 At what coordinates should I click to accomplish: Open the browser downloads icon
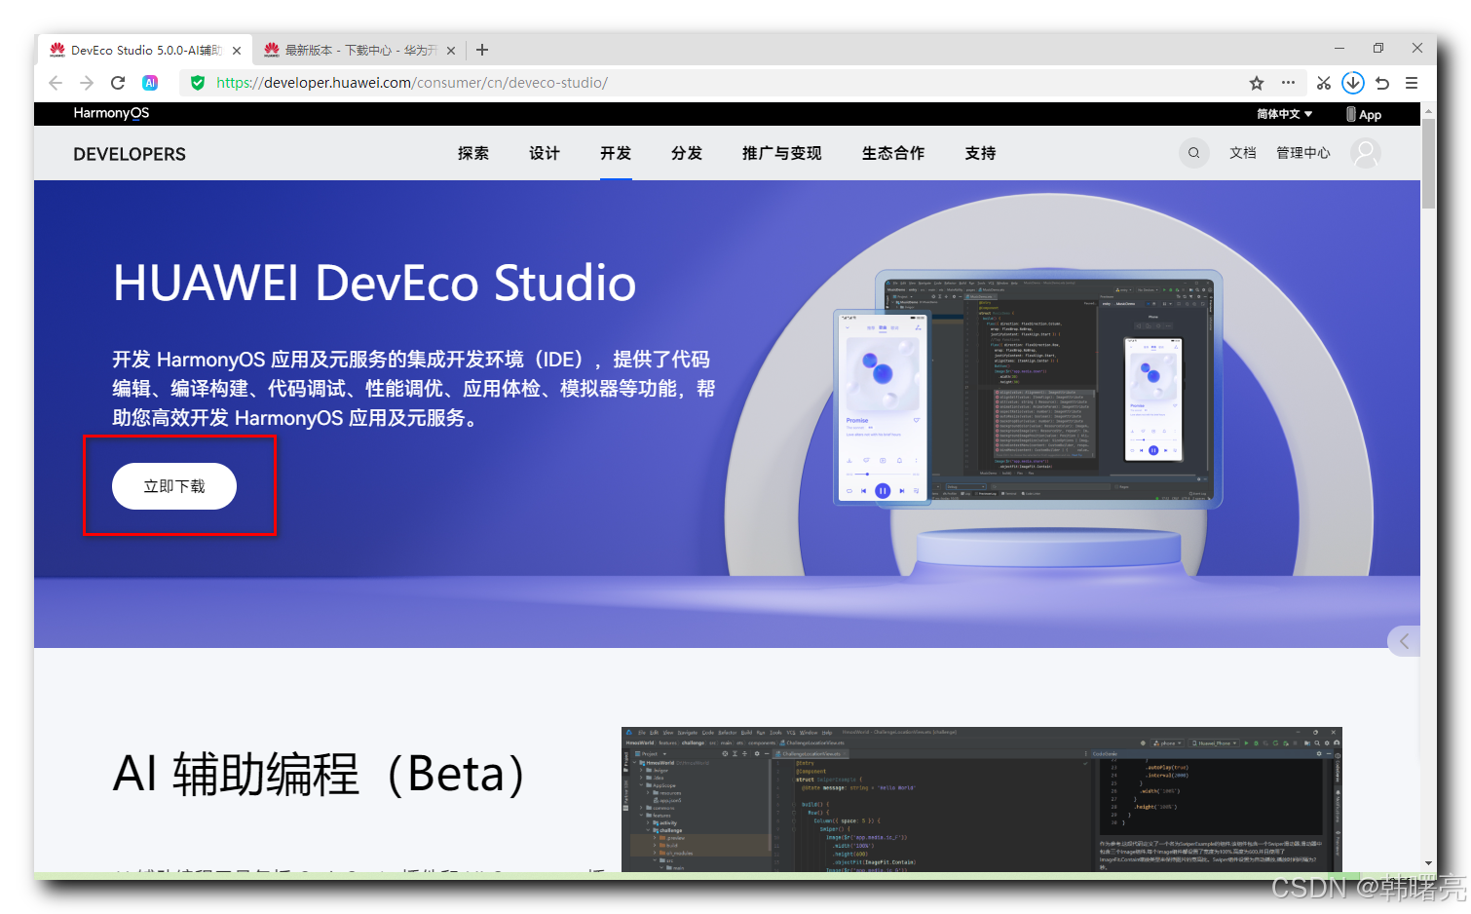1352,83
